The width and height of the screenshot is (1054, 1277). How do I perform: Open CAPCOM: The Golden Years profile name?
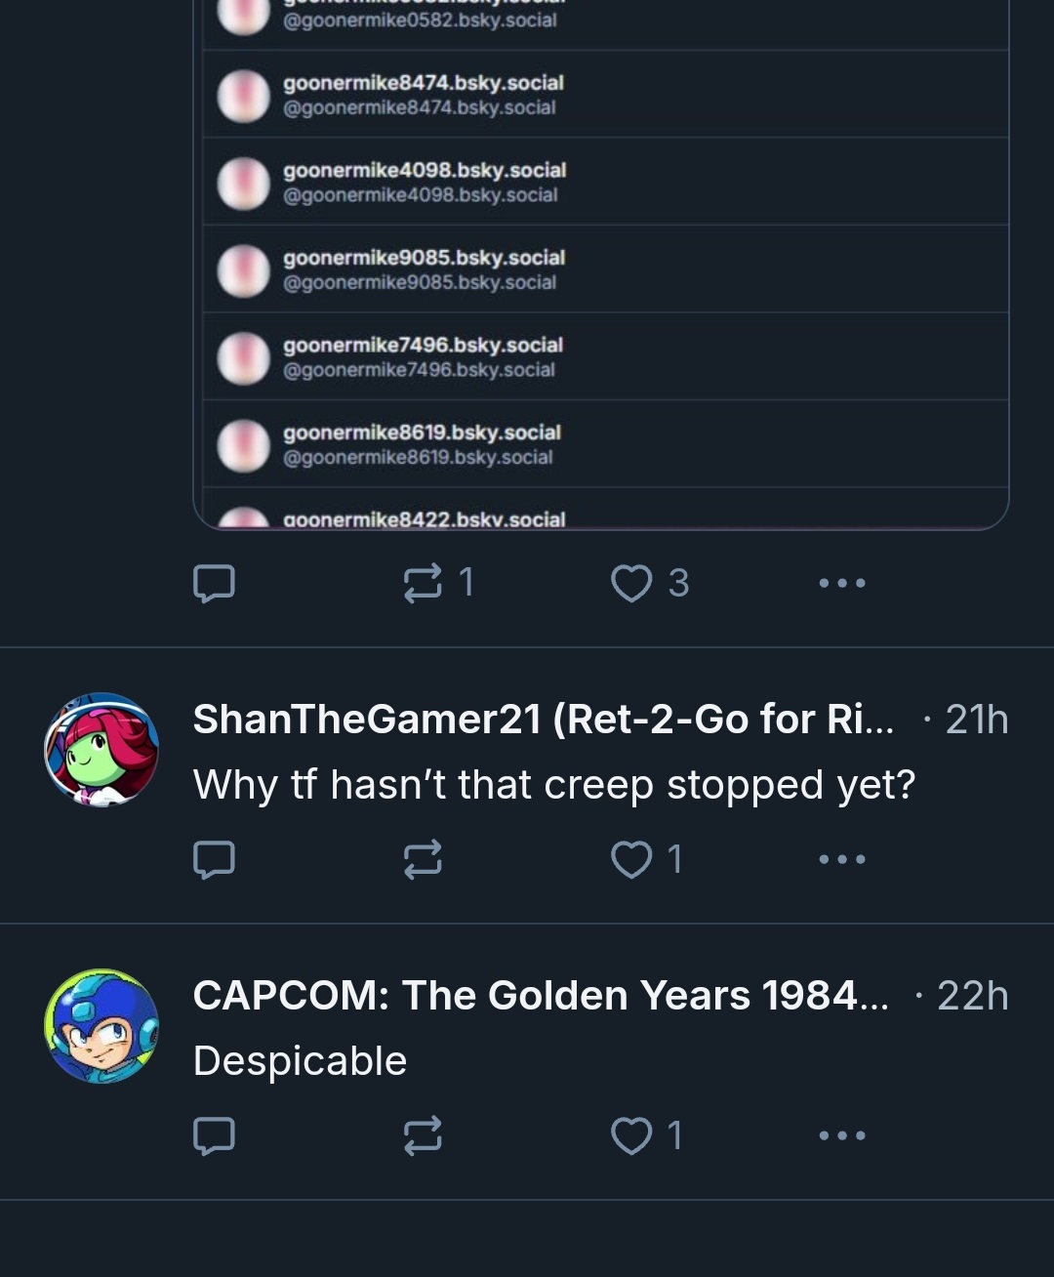[x=540, y=996]
